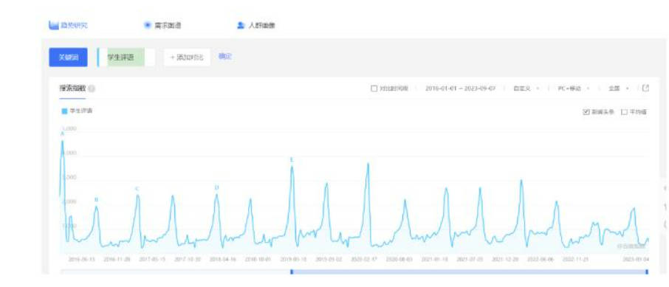The width and height of the screenshot is (669, 287).
Task: Expand the PC+移动 device dropdown
Action: tap(574, 89)
